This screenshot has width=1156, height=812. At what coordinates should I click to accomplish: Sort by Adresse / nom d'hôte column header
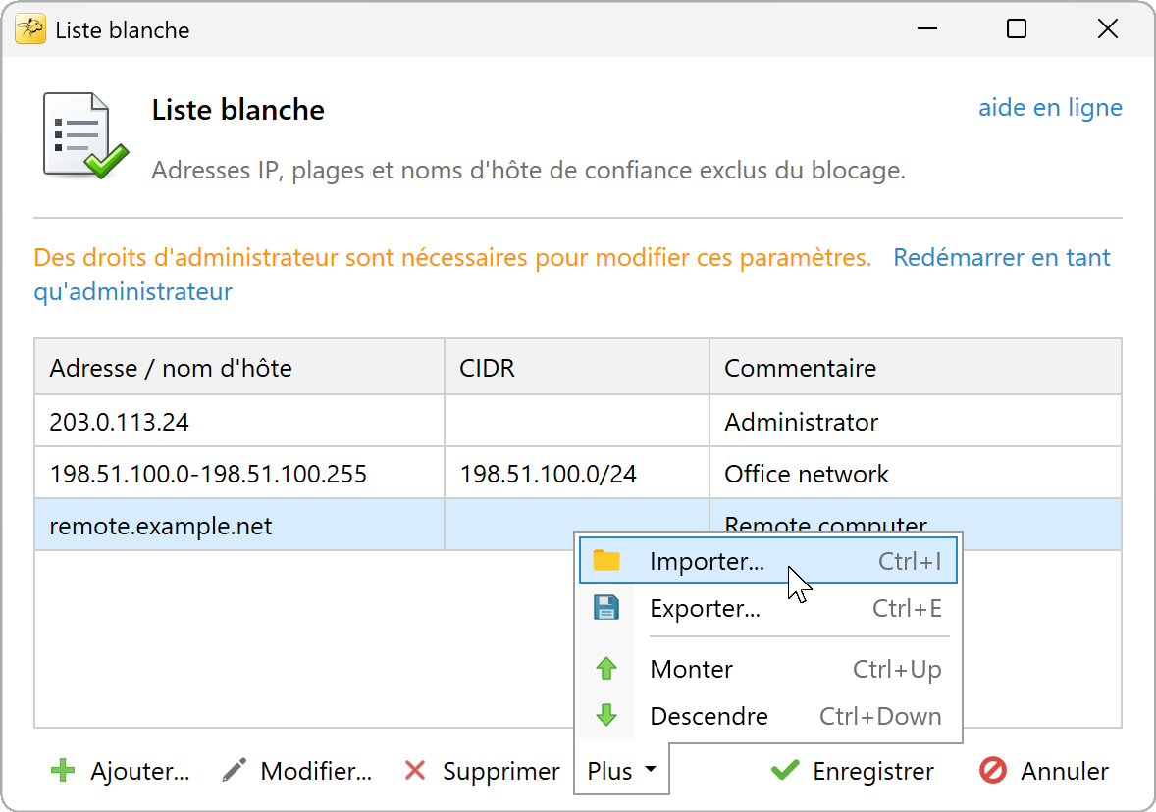click(239, 367)
